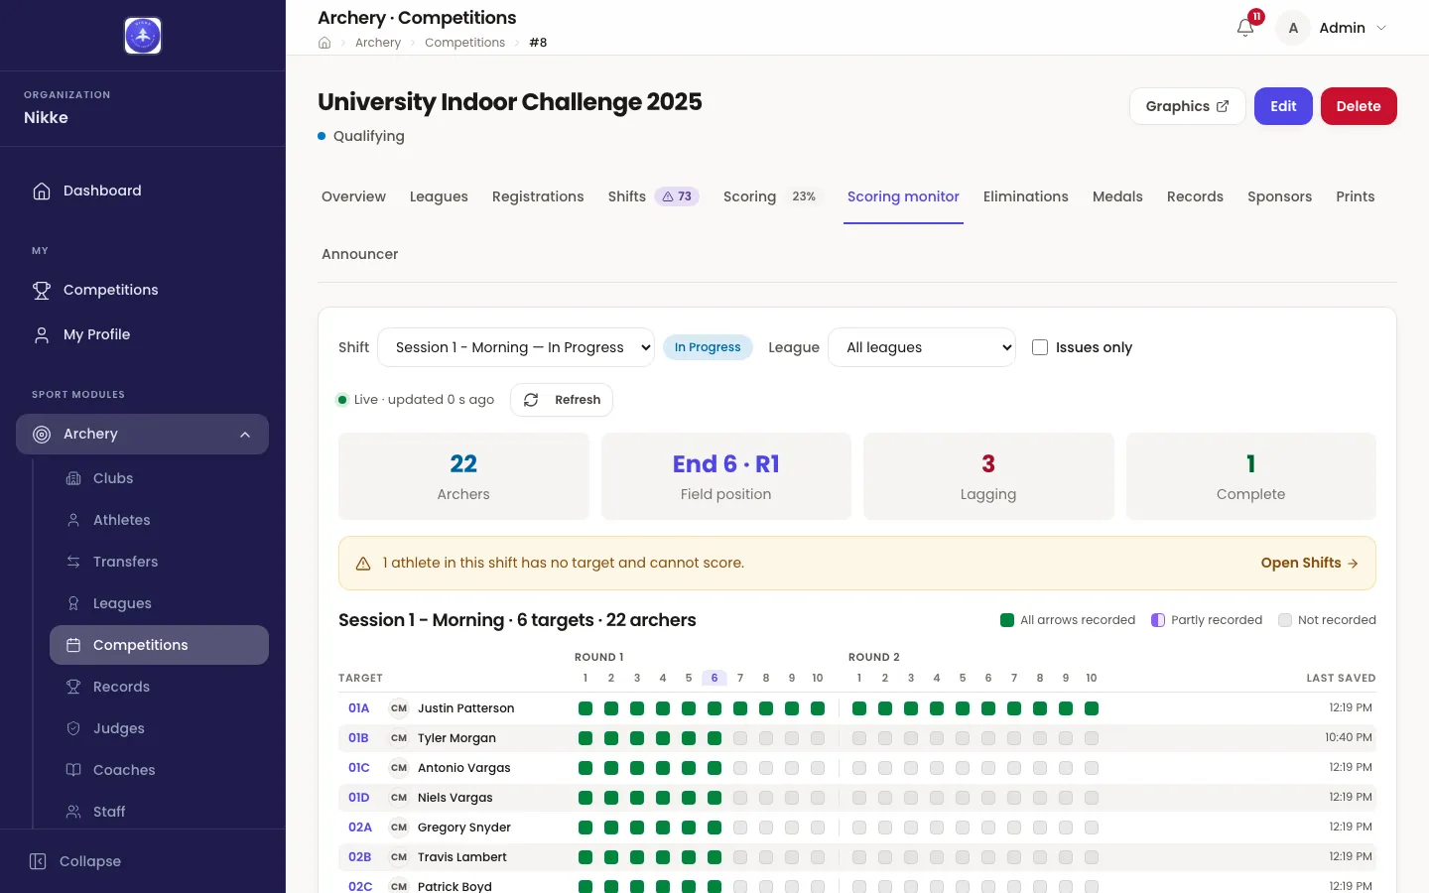Open target 01A link
The image size is (1429, 893).
coord(358,708)
